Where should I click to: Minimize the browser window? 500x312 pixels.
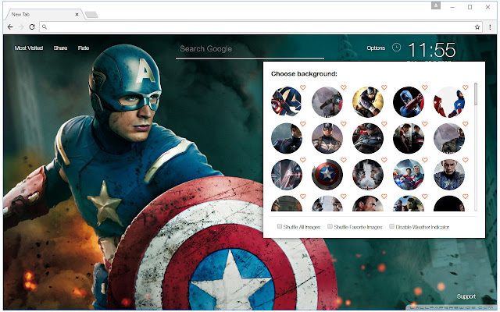(452, 7)
